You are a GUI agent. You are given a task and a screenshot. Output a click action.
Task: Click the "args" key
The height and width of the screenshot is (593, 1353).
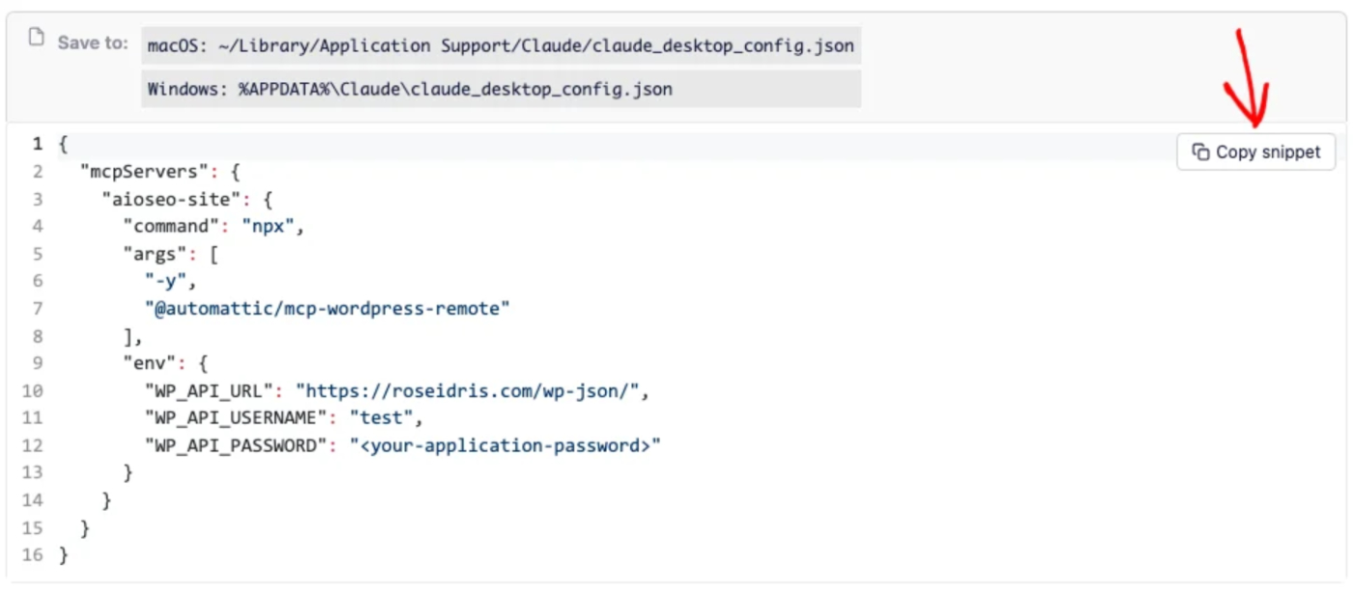[x=154, y=254]
